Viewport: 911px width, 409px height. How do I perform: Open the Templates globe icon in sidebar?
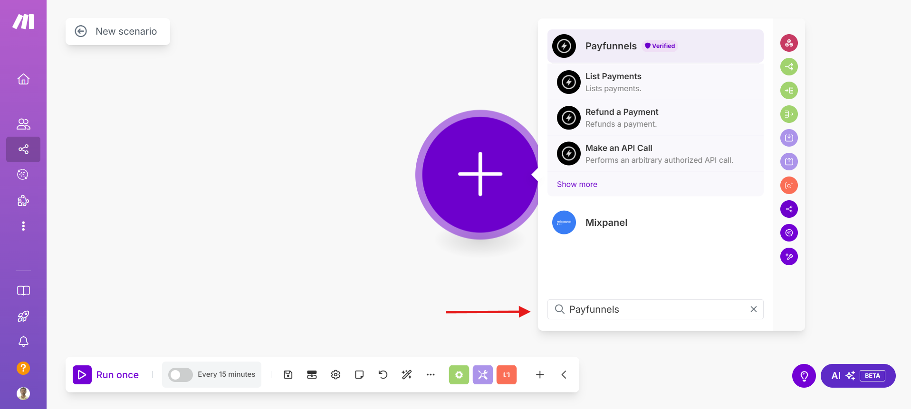pyautogui.click(x=23, y=174)
